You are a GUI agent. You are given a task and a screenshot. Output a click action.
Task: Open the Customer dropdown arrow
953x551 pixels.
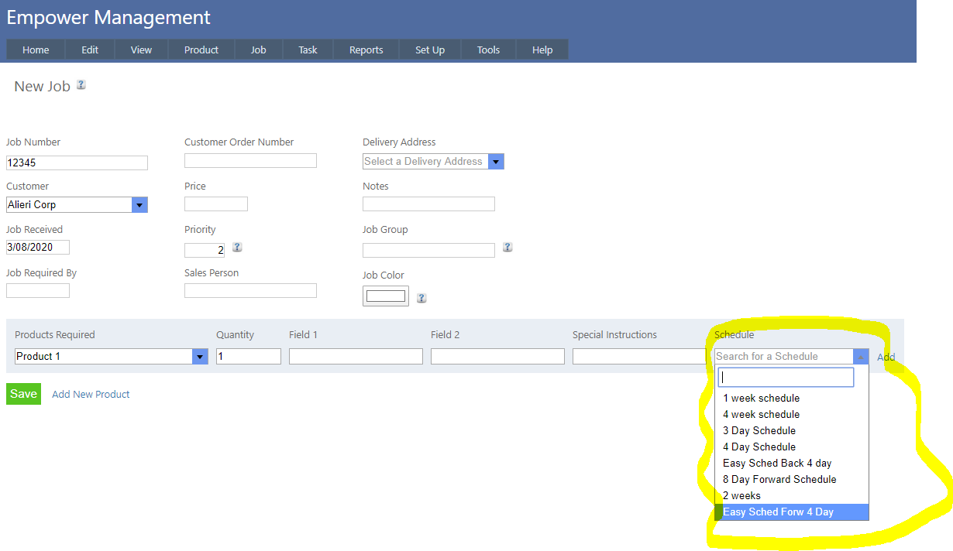139,205
